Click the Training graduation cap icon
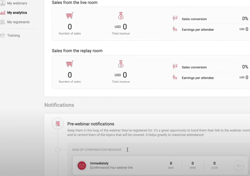 pyautogui.click(x=3, y=35)
